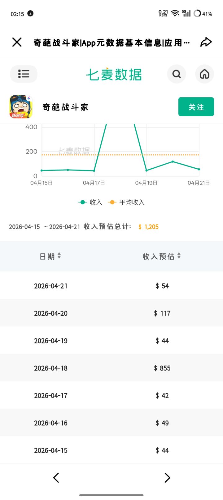223x500 pixels.
Task: Go back with the left chevron
Action: click(x=56, y=478)
